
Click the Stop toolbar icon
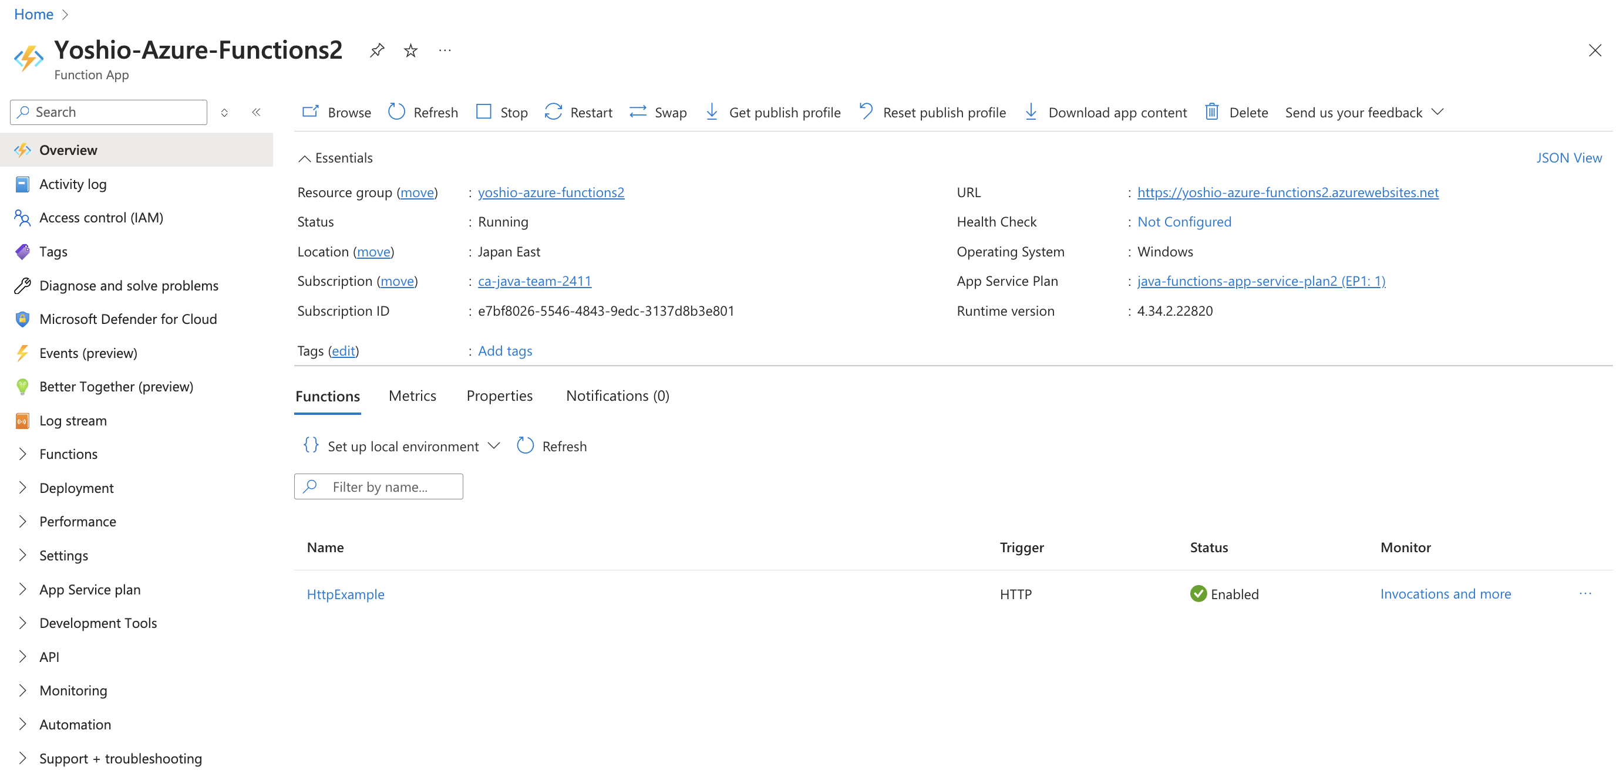coord(484,112)
